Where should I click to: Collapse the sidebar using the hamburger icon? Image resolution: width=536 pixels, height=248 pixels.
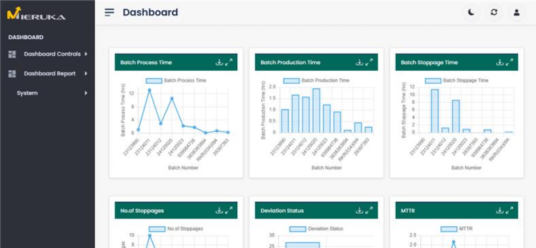pos(109,13)
